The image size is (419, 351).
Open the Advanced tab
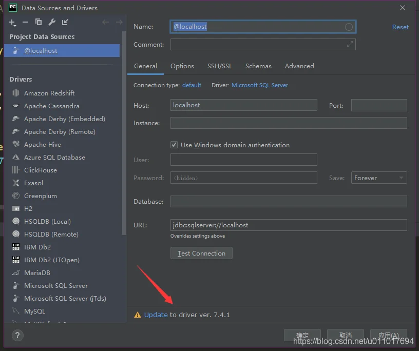click(299, 66)
